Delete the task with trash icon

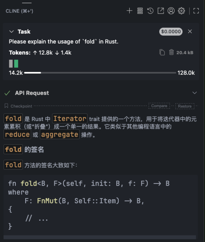[x=171, y=52]
